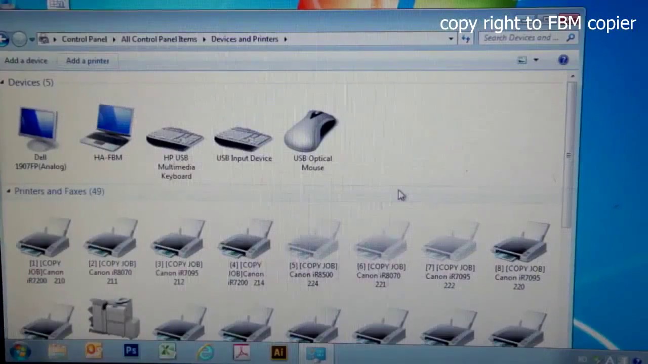
Task: Select the USB Optical Mouse device
Action: (x=312, y=141)
